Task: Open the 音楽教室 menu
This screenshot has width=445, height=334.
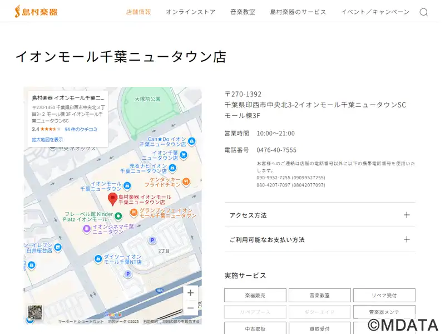Action: tap(243, 12)
